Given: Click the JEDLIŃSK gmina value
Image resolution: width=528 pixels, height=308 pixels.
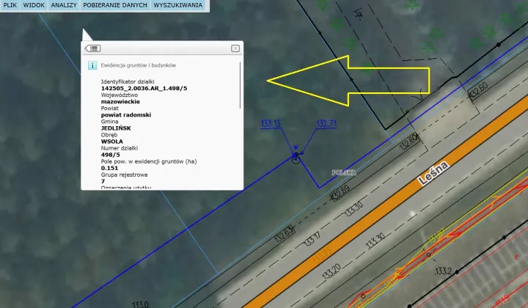Looking at the screenshot, I should click(116, 128).
